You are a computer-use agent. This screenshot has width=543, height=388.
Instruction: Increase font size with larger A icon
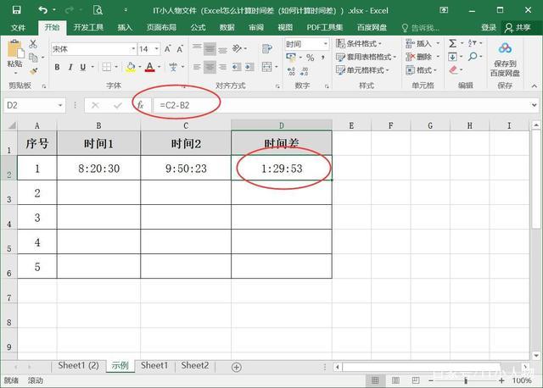168,49
